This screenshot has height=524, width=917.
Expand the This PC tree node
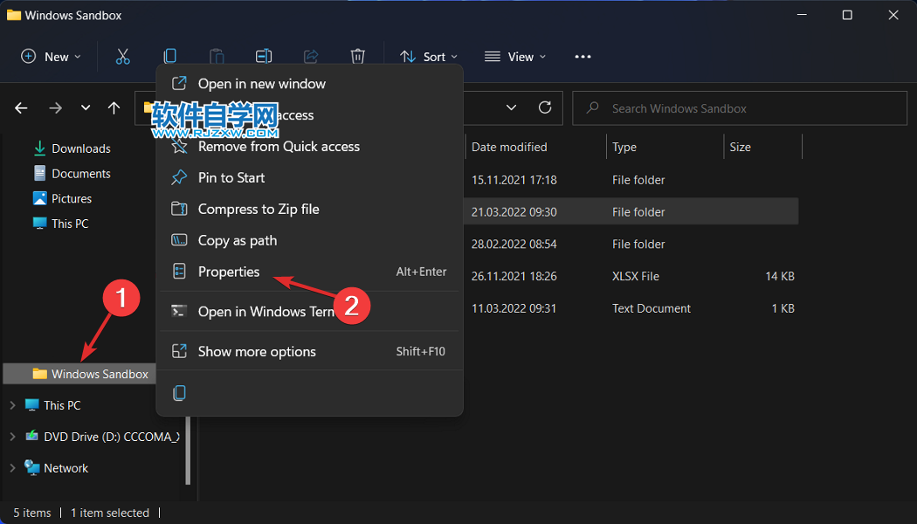[x=12, y=405]
